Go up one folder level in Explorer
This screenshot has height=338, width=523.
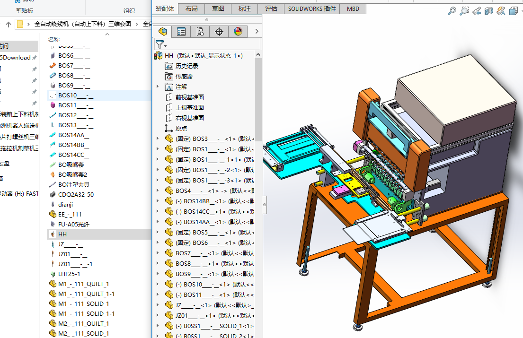coord(8,24)
